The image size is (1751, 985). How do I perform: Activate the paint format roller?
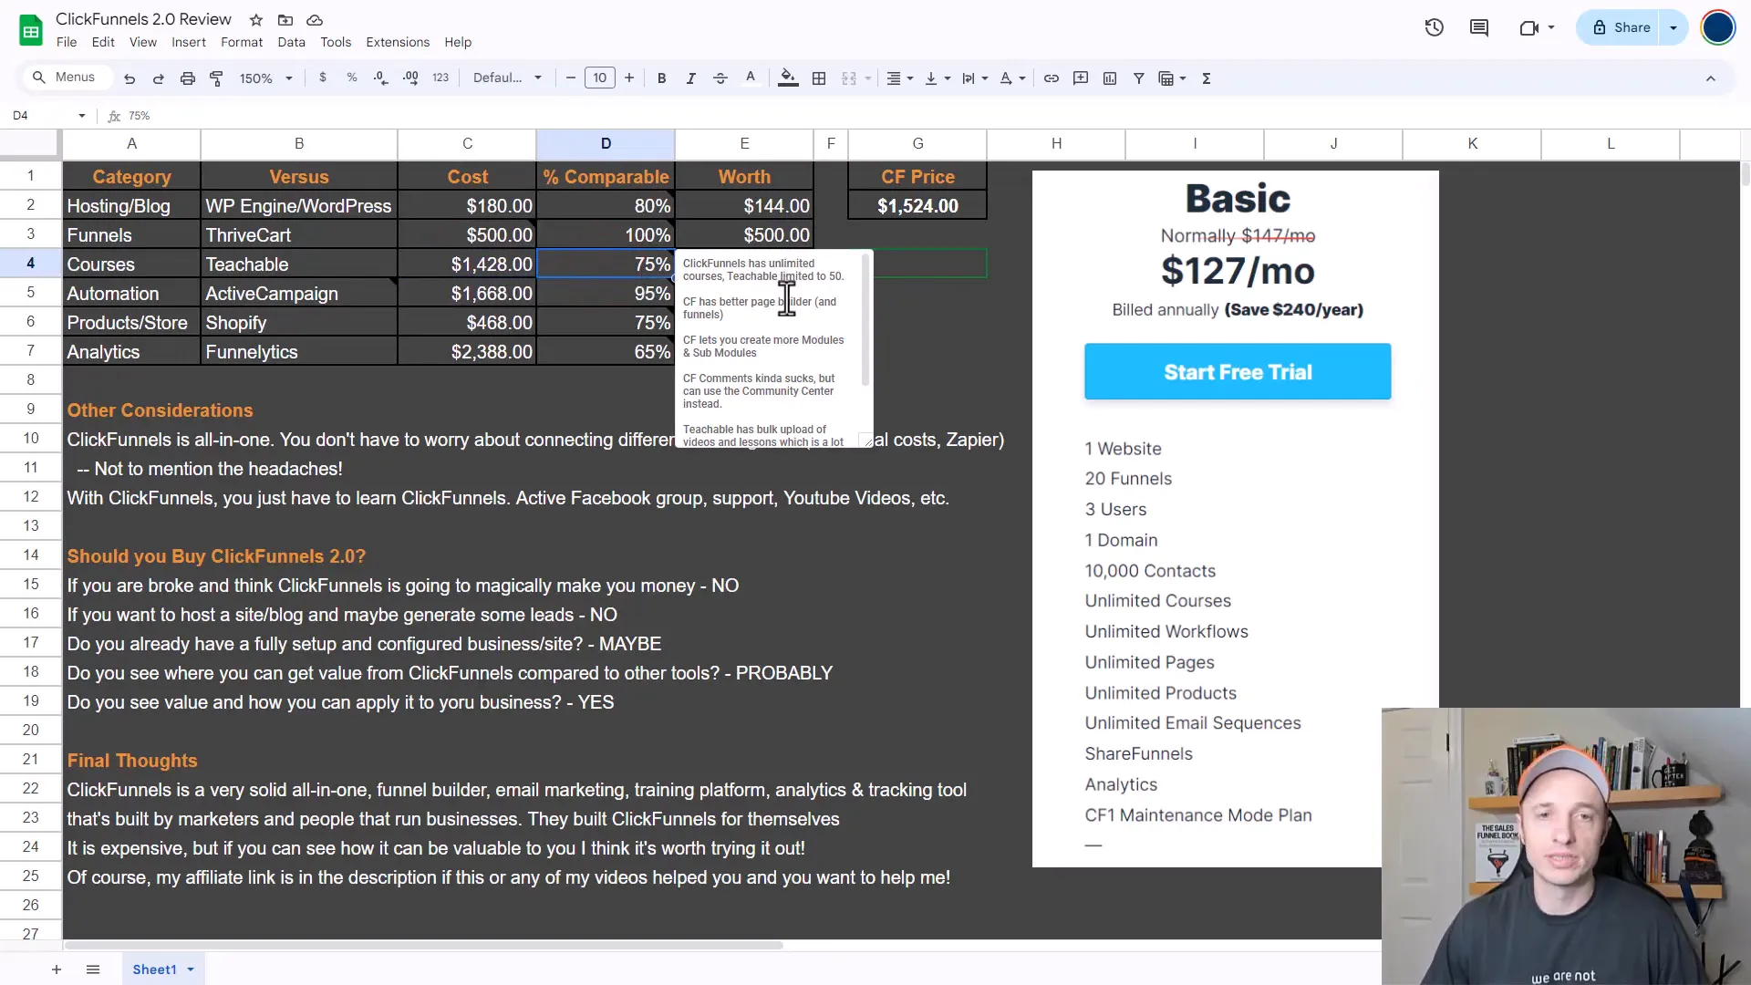pos(217,78)
